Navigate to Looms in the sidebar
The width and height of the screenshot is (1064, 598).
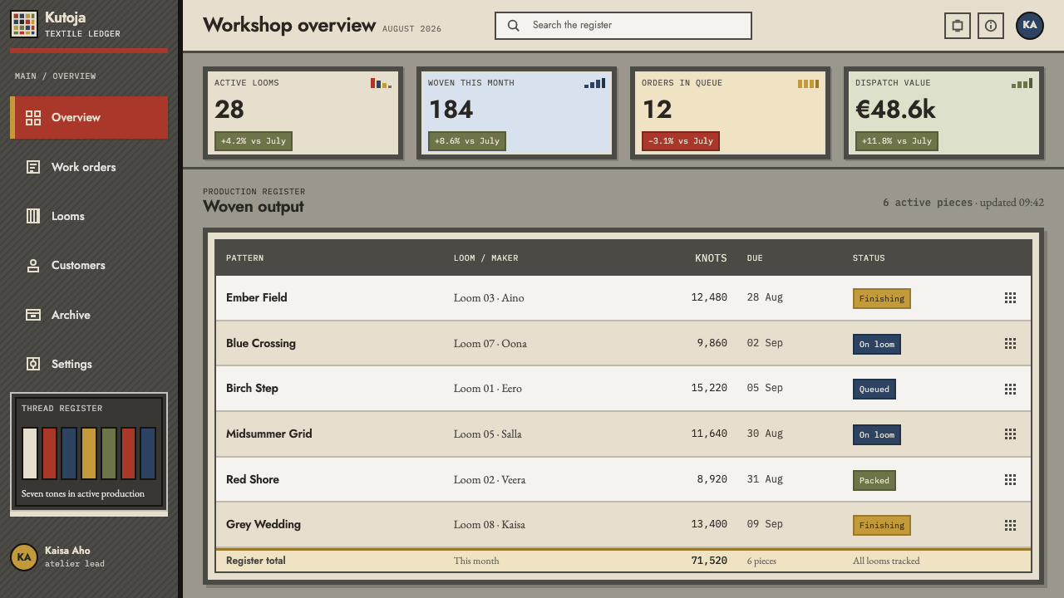click(89, 216)
